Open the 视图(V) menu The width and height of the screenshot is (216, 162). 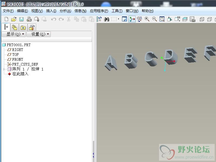point(37,11)
